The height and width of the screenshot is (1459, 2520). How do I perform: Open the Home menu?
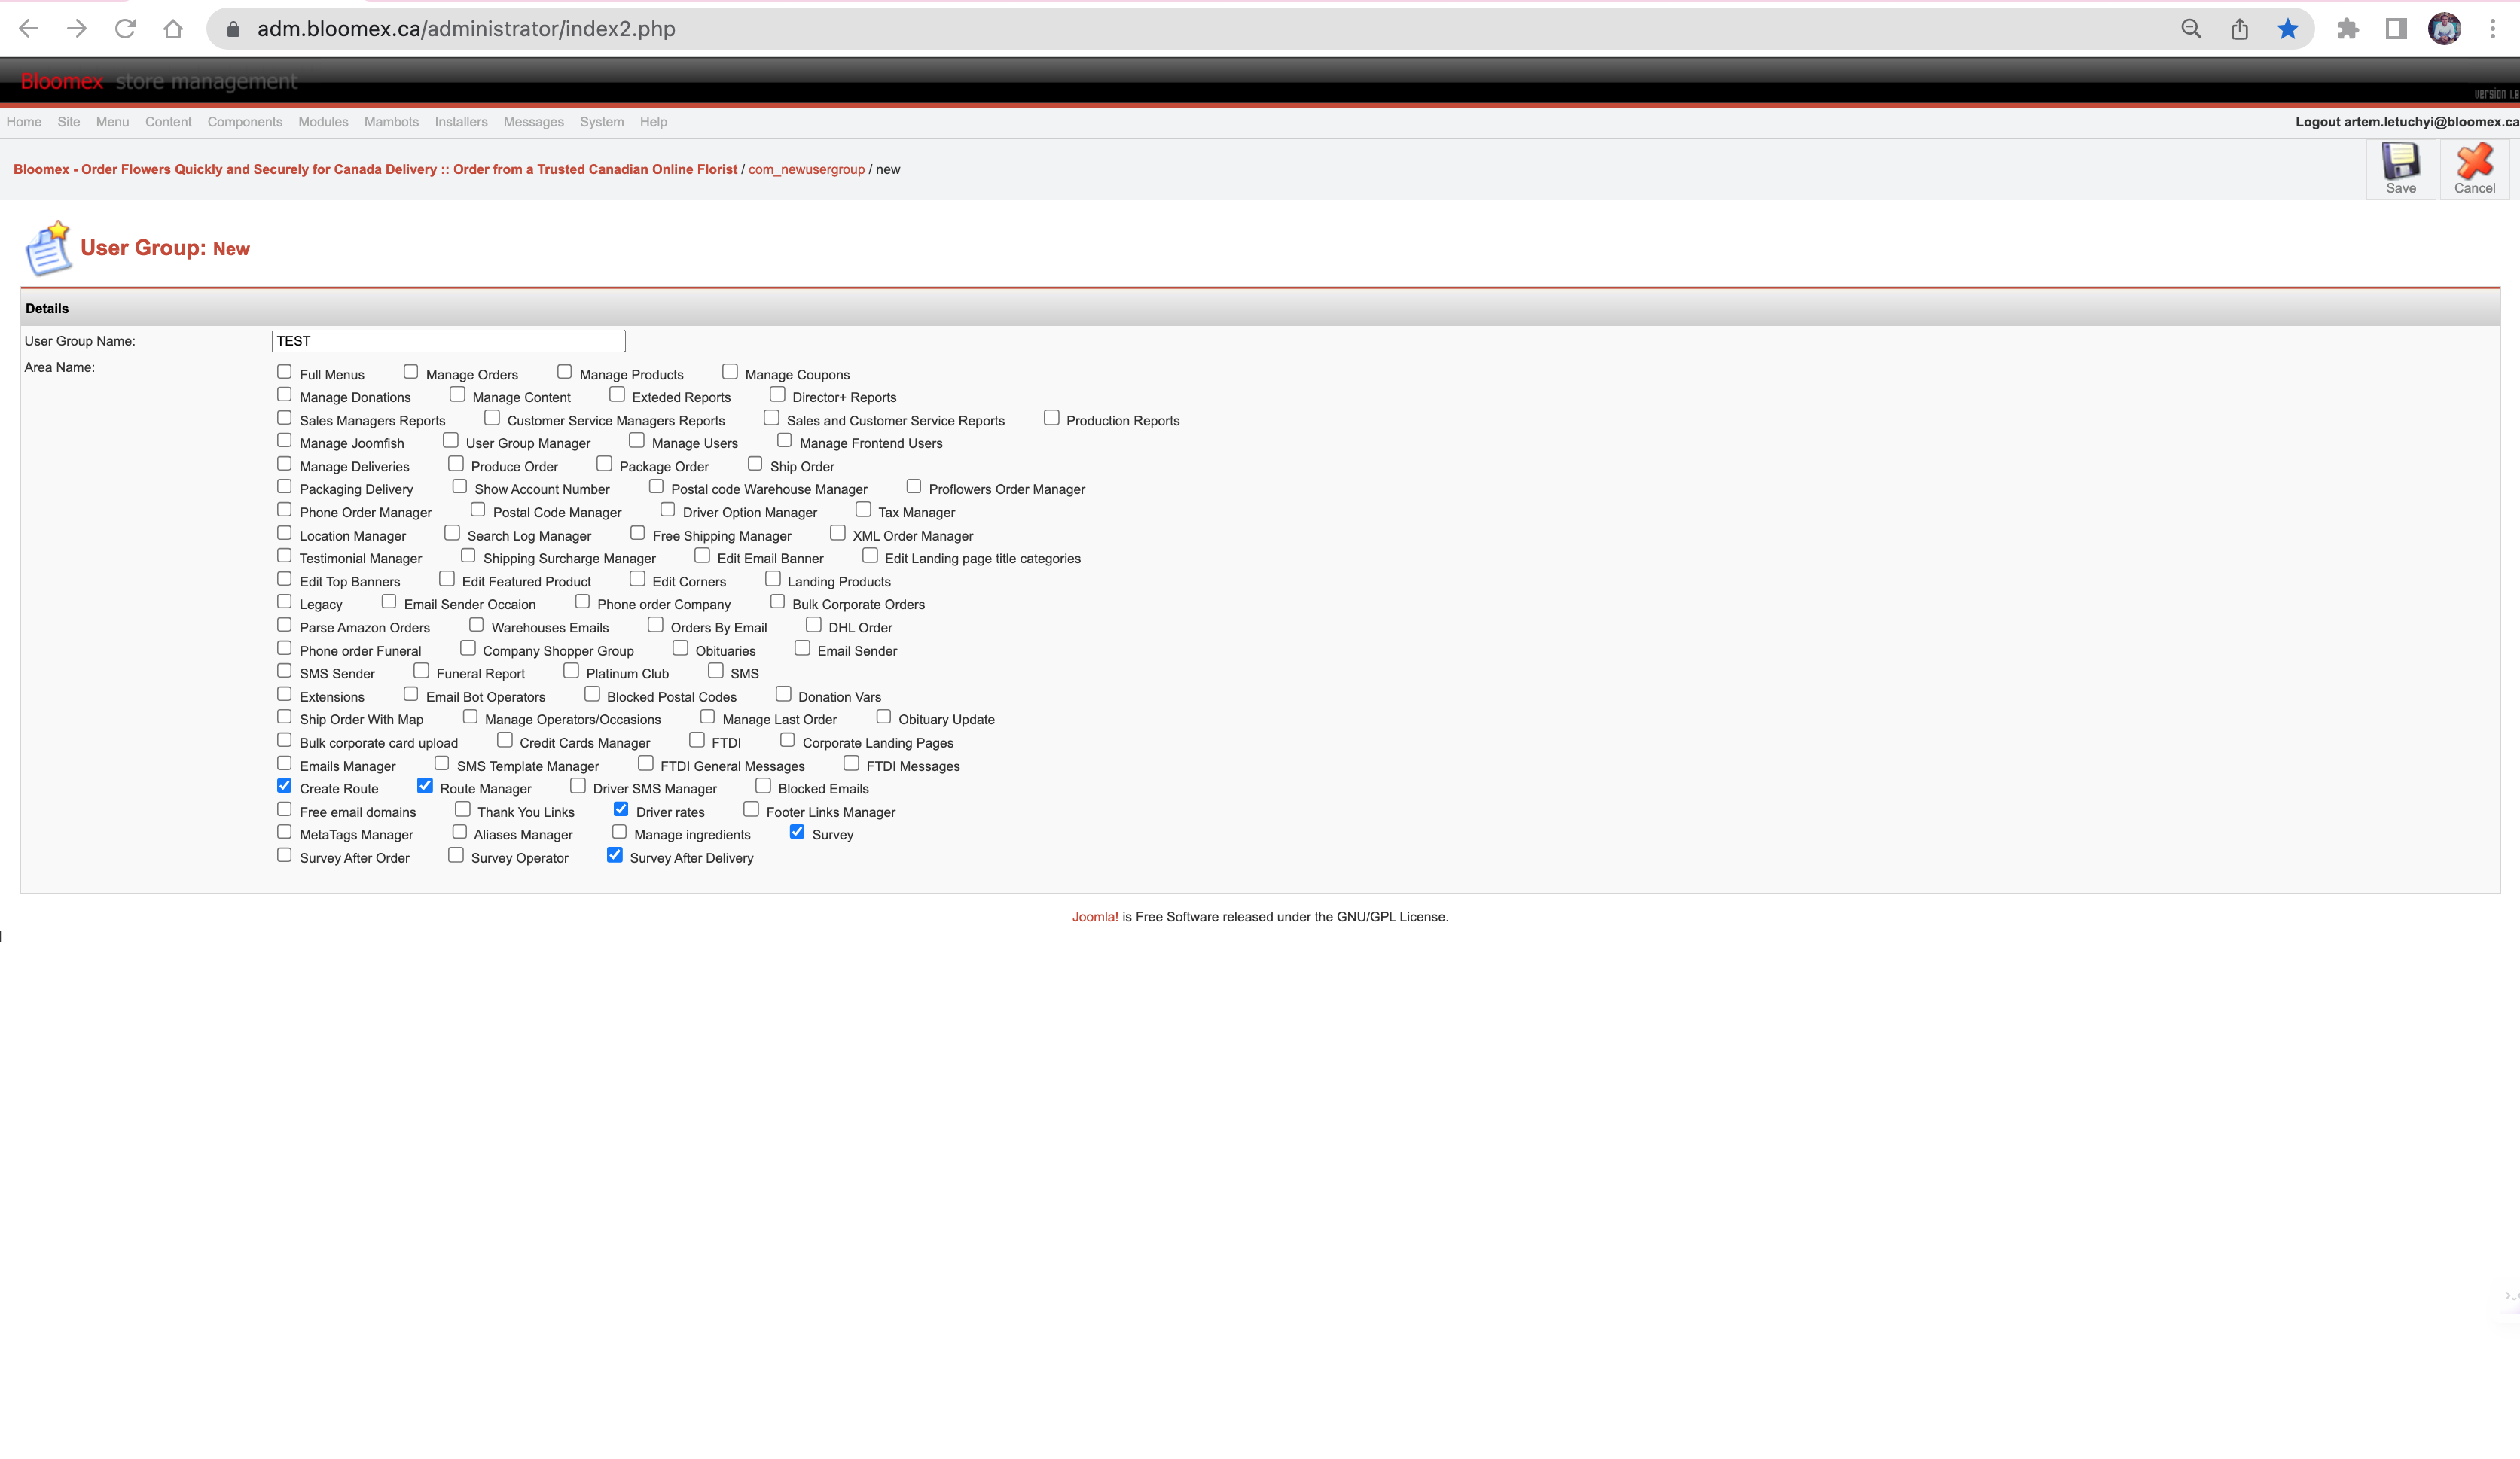pyautogui.click(x=24, y=122)
